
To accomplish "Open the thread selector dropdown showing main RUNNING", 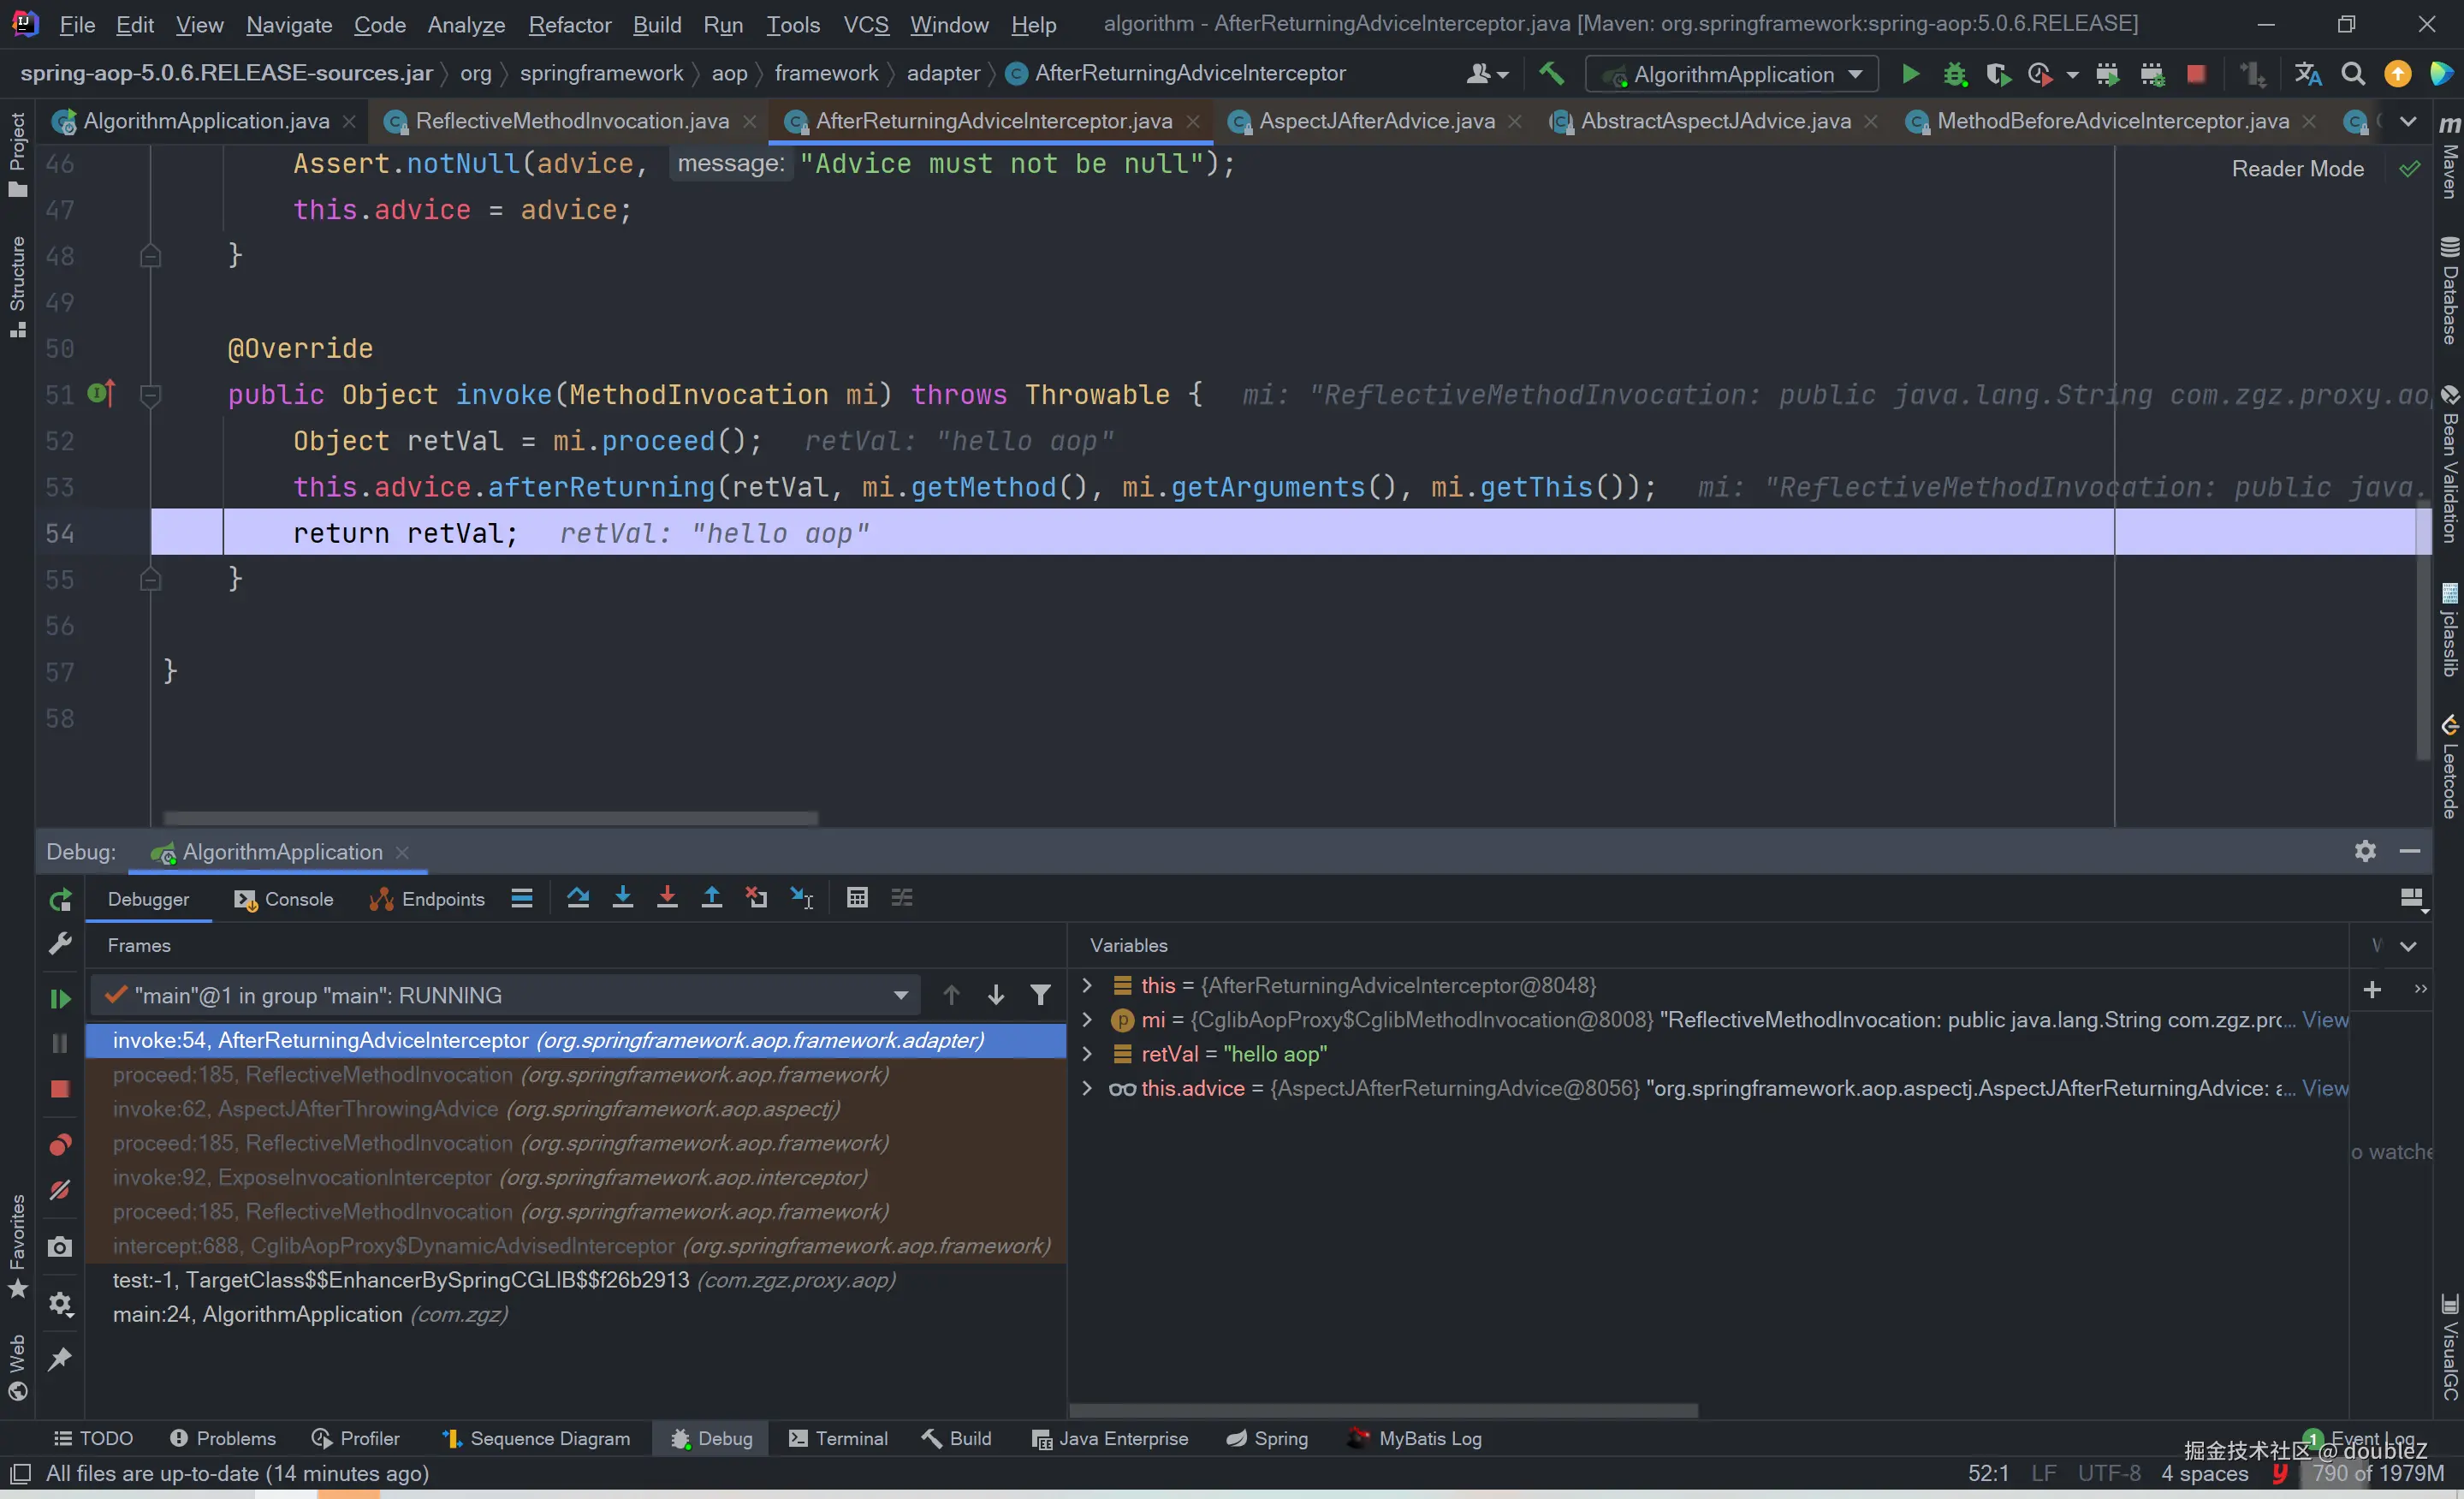I will [900, 996].
